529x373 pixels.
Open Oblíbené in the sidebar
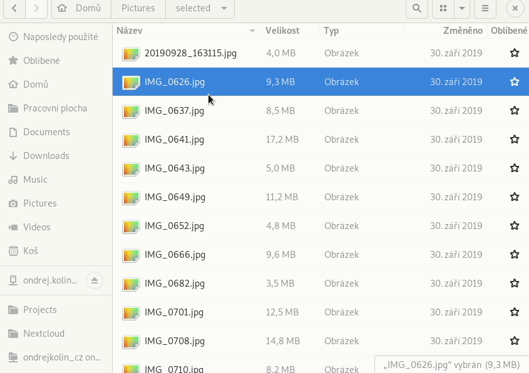click(56, 61)
